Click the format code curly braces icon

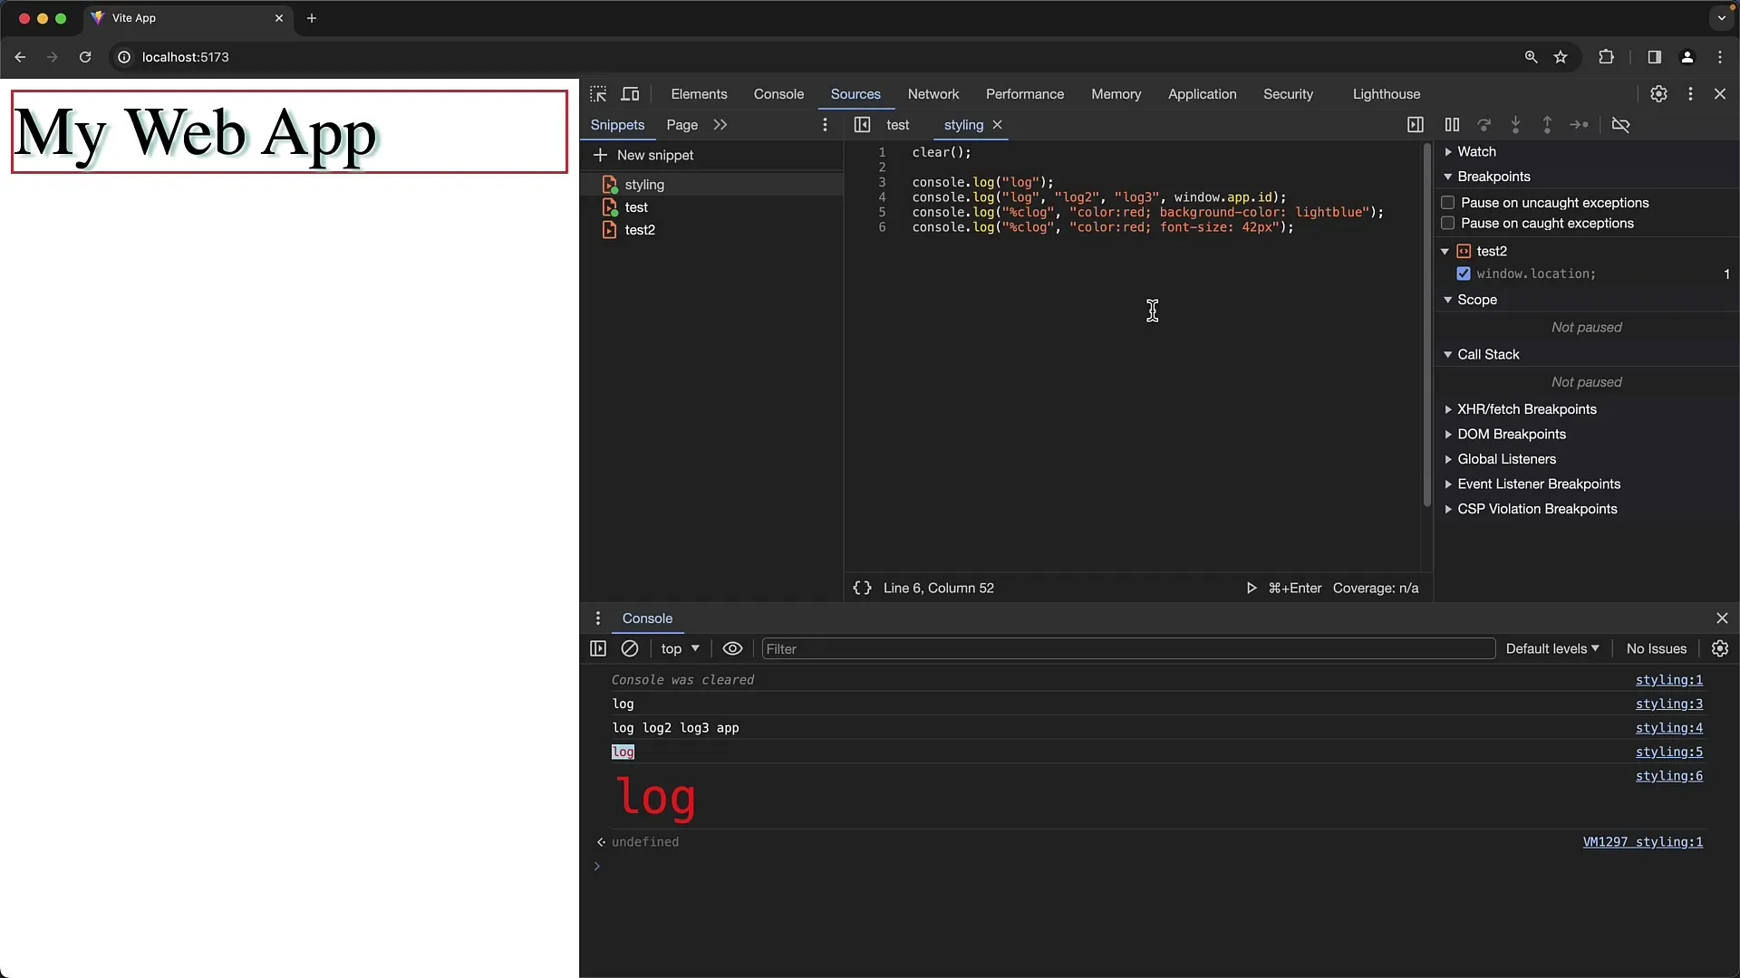(x=862, y=588)
